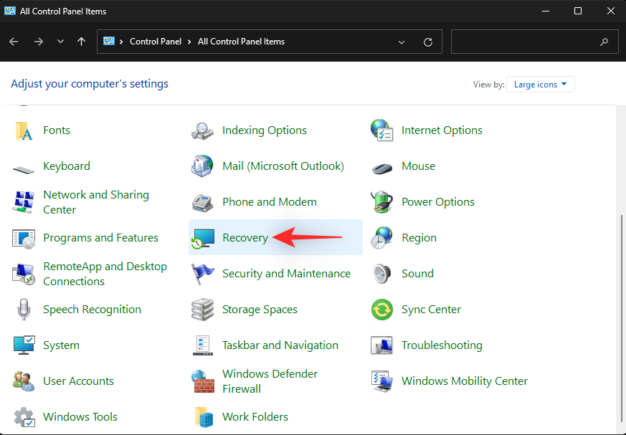Viewport: 626px width, 435px height.
Task: Open the Power Options link
Action: tap(438, 202)
